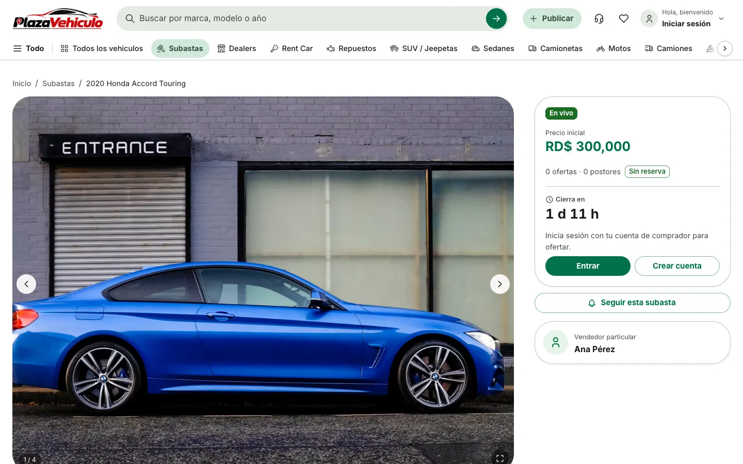This screenshot has height=464, width=743.
Task: Click Iniciar sesión link
Action: pyautogui.click(x=686, y=24)
